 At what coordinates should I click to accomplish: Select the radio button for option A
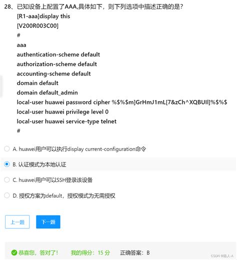point(7,148)
